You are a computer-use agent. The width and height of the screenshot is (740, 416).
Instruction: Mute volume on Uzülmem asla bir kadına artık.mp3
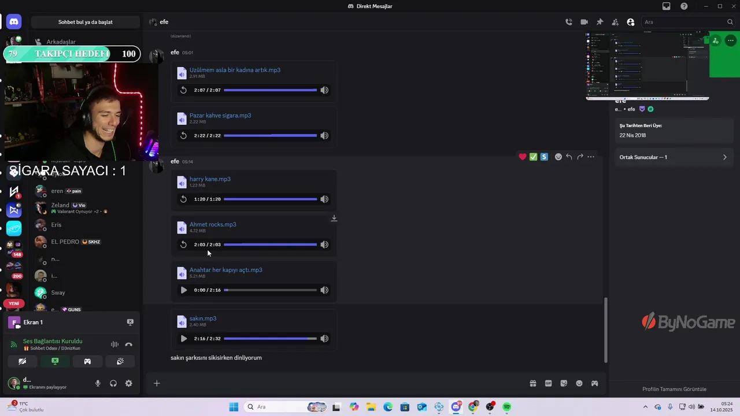pos(324,90)
